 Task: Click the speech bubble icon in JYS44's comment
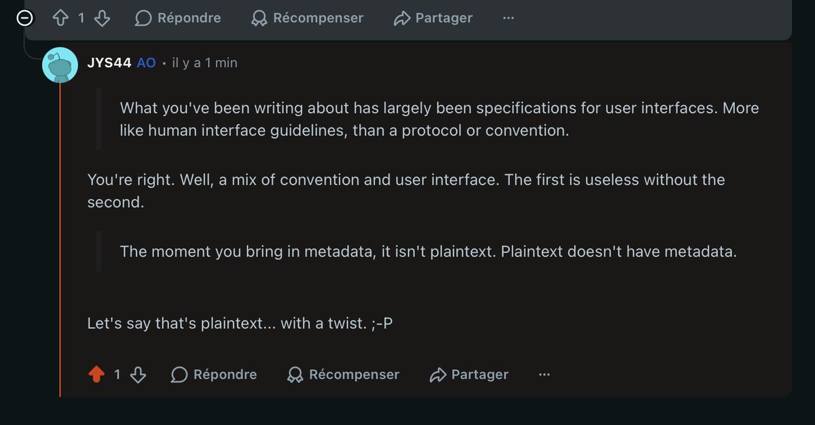coord(179,374)
